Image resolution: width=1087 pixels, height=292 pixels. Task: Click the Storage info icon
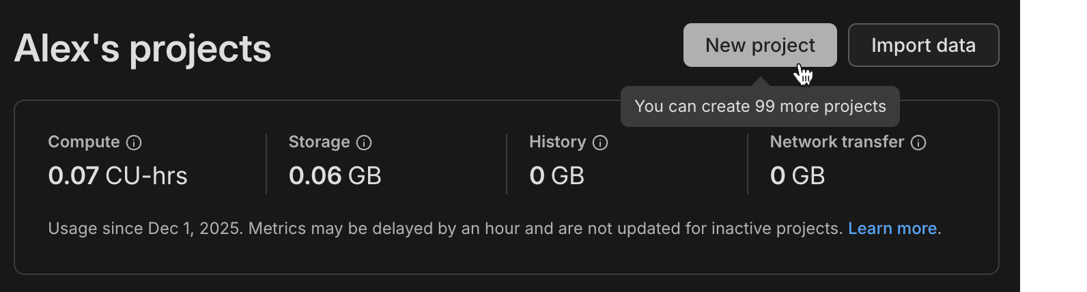[365, 143]
